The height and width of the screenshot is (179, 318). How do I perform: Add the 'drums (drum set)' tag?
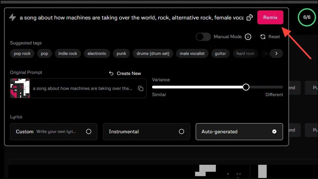[153, 53]
